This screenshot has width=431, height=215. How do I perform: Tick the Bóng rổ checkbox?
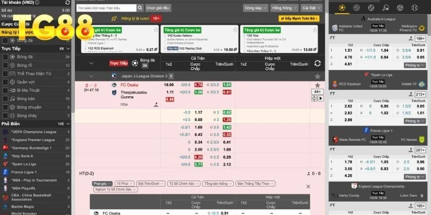[5, 65]
